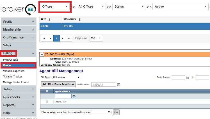
Task: Go to first page of offices
Action: pos(44,38)
